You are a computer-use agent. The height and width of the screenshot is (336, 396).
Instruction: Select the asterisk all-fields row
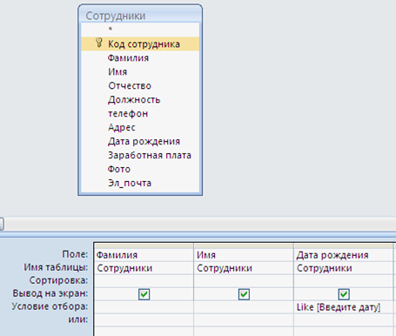140,30
